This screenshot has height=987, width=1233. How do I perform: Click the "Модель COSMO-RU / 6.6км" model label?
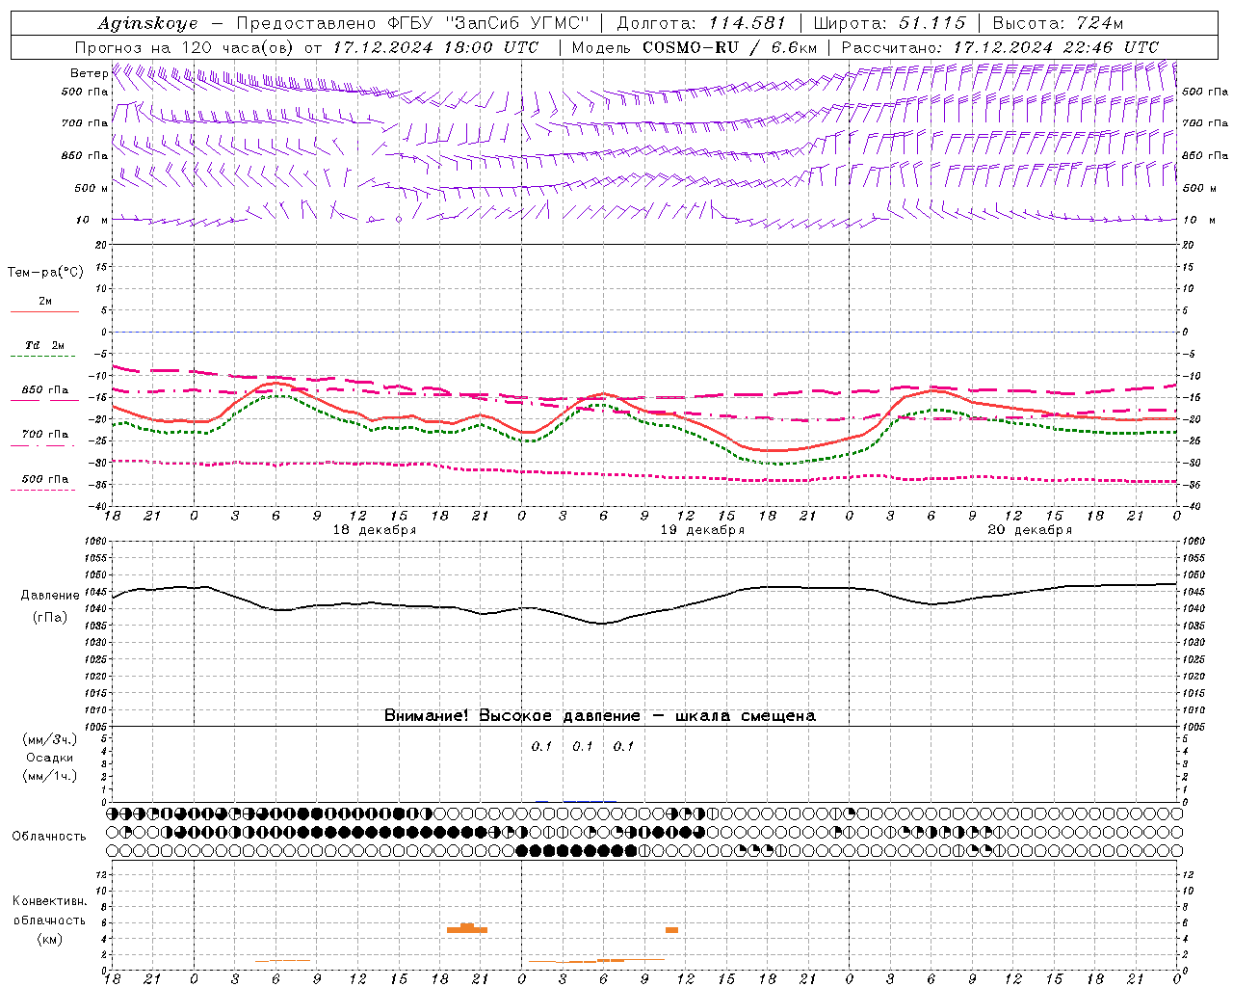[695, 47]
